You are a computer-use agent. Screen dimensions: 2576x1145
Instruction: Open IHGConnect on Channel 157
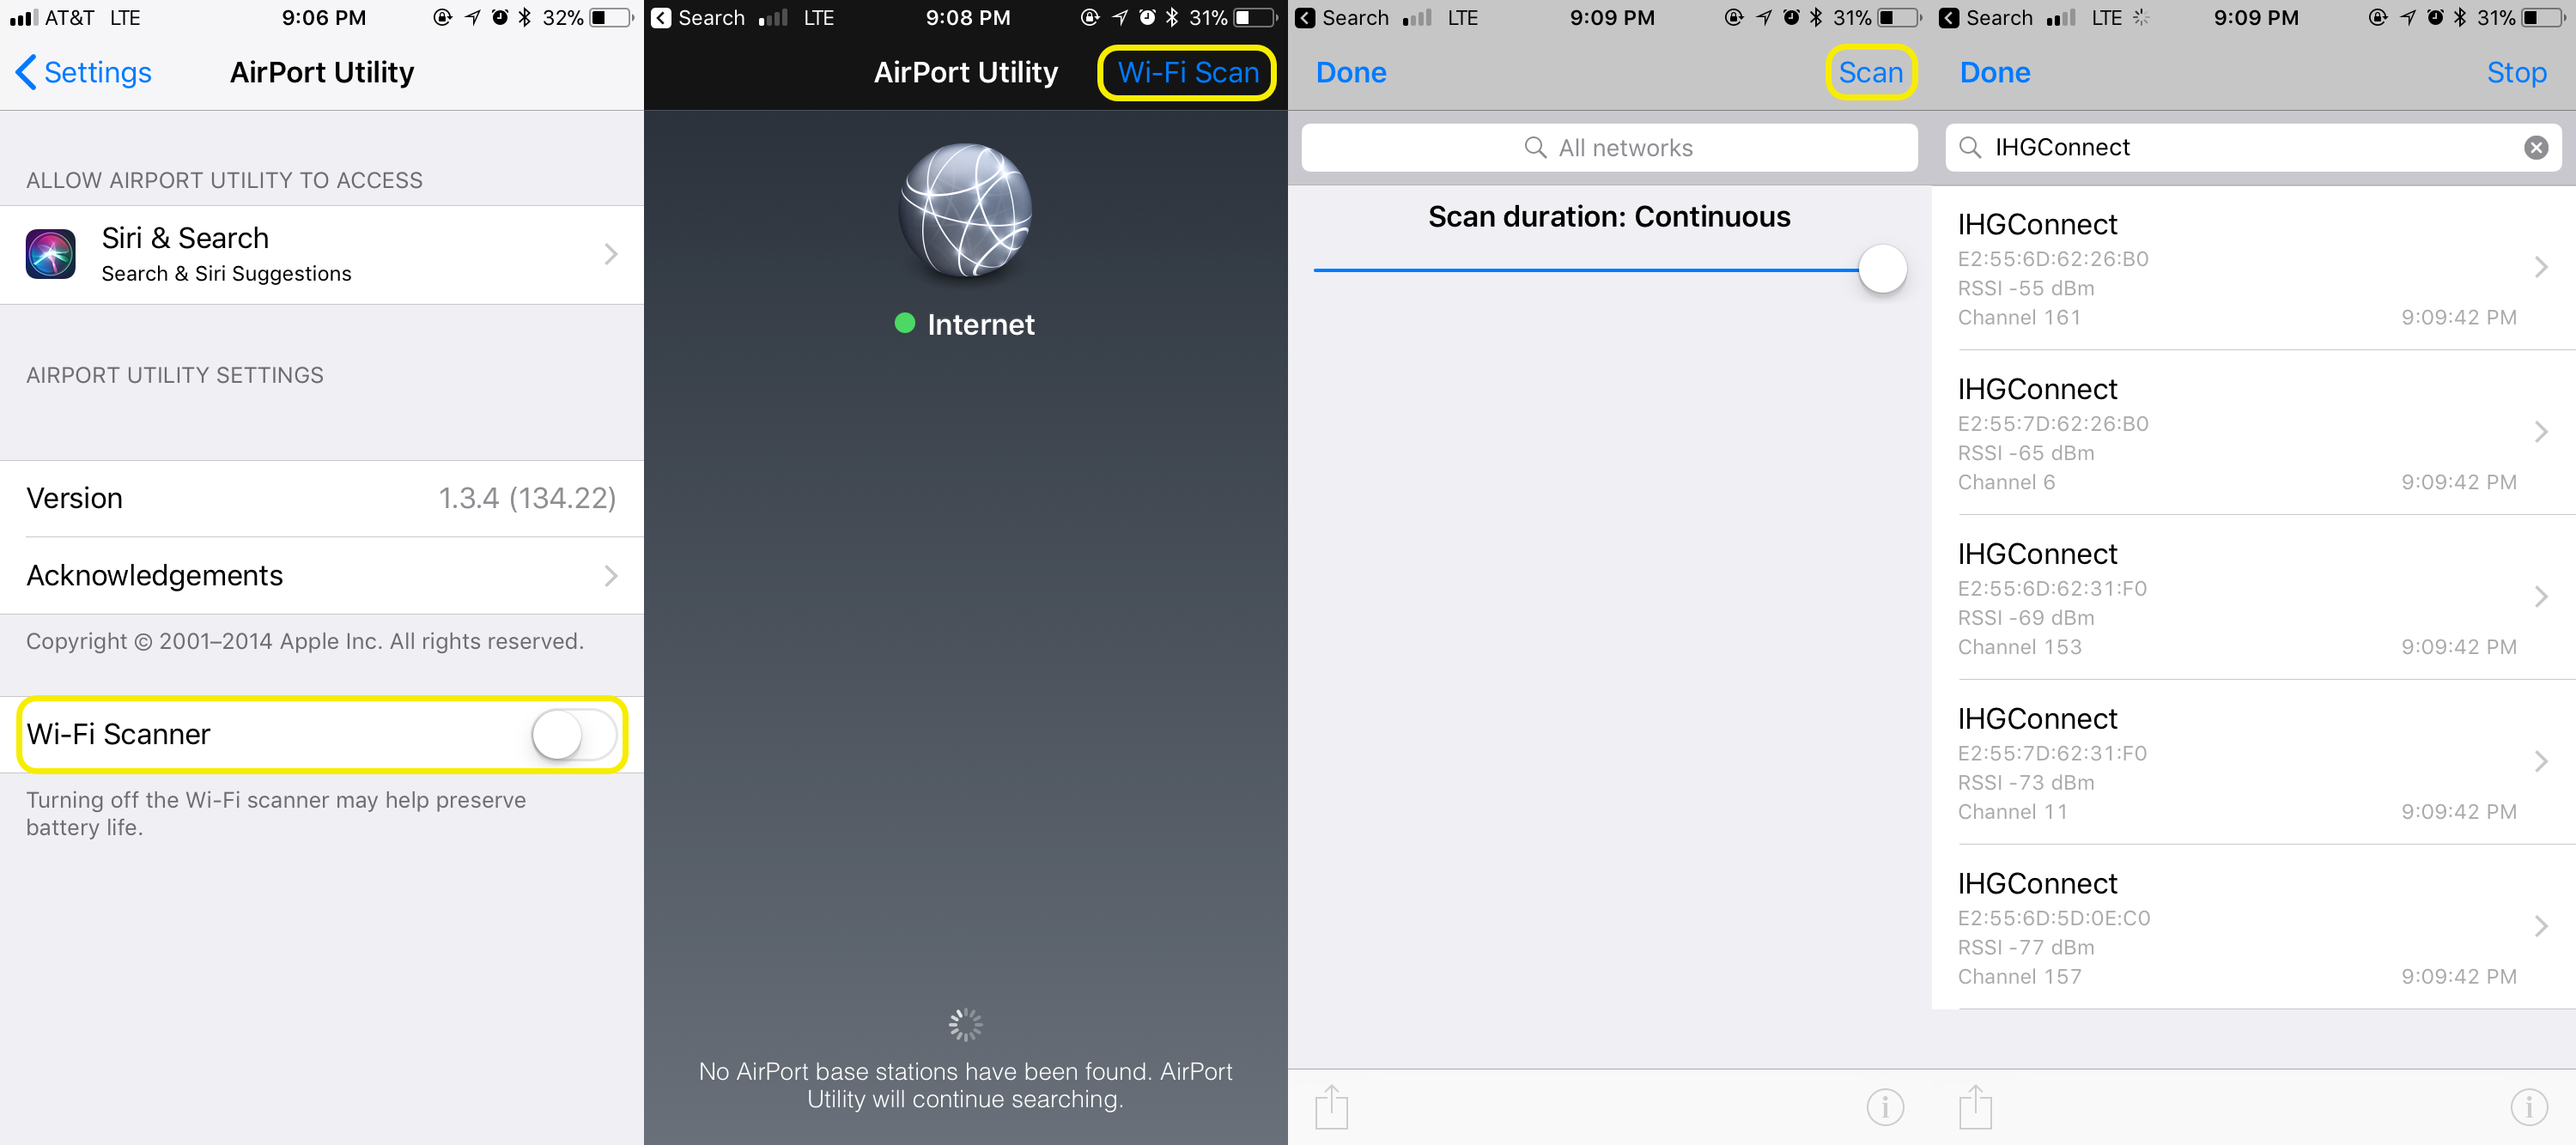click(x=2253, y=928)
